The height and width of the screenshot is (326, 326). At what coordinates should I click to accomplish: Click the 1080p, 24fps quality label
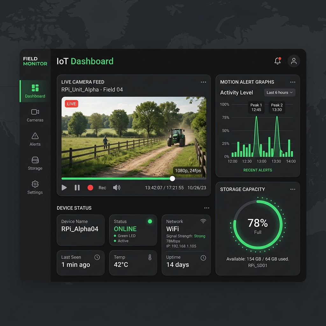[188, 171]
